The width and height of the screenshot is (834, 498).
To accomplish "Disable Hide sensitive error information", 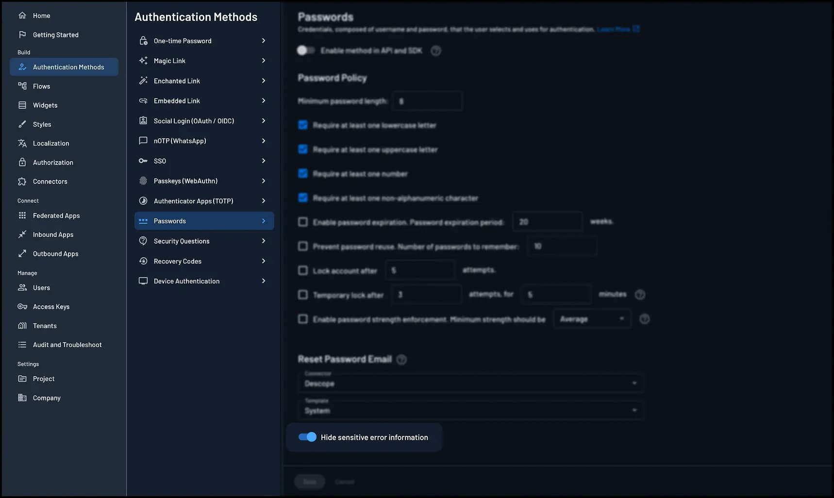I will [x=307, y=437].
